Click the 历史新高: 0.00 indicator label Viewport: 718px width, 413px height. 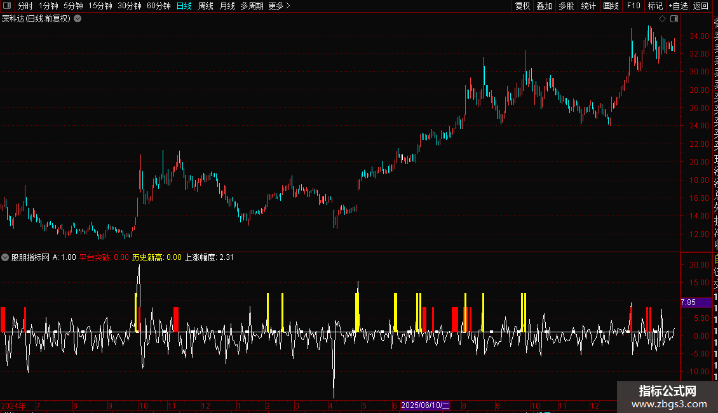[156, 257]
